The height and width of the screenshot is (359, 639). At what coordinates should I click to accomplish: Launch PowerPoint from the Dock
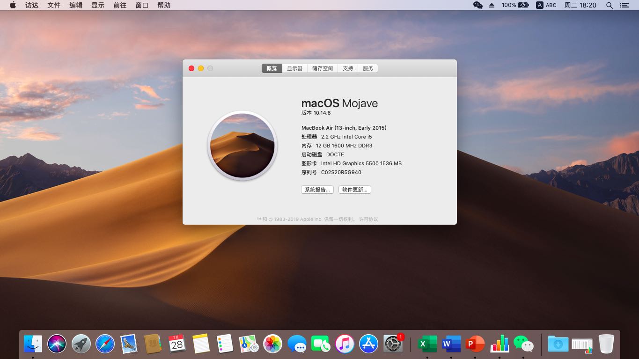click(x=475, y=344)
